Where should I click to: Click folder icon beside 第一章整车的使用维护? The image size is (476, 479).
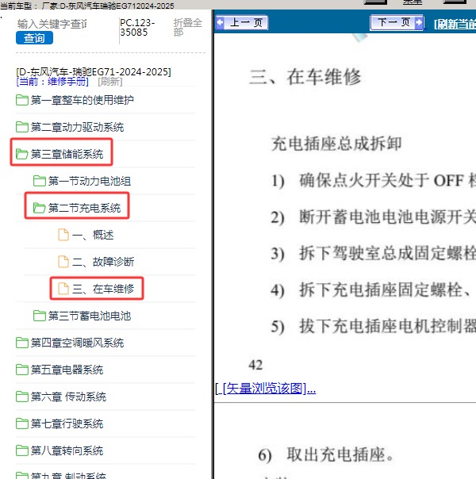pos(22,100)
